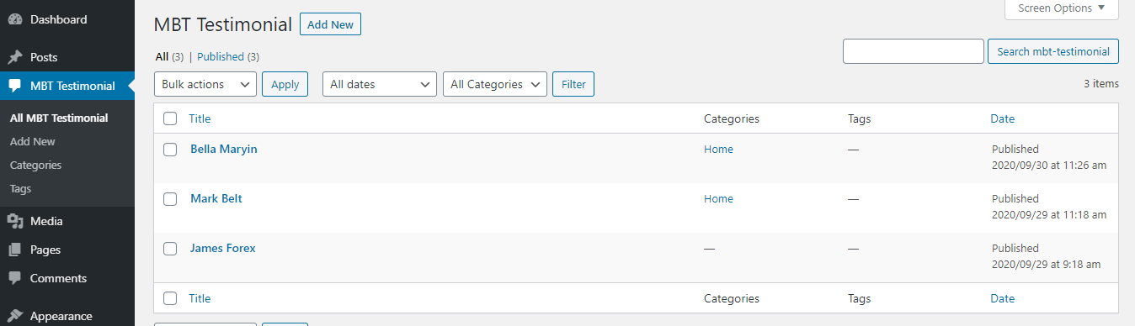
Task: Open the All dates dropdown
Action: coord(380,84)
